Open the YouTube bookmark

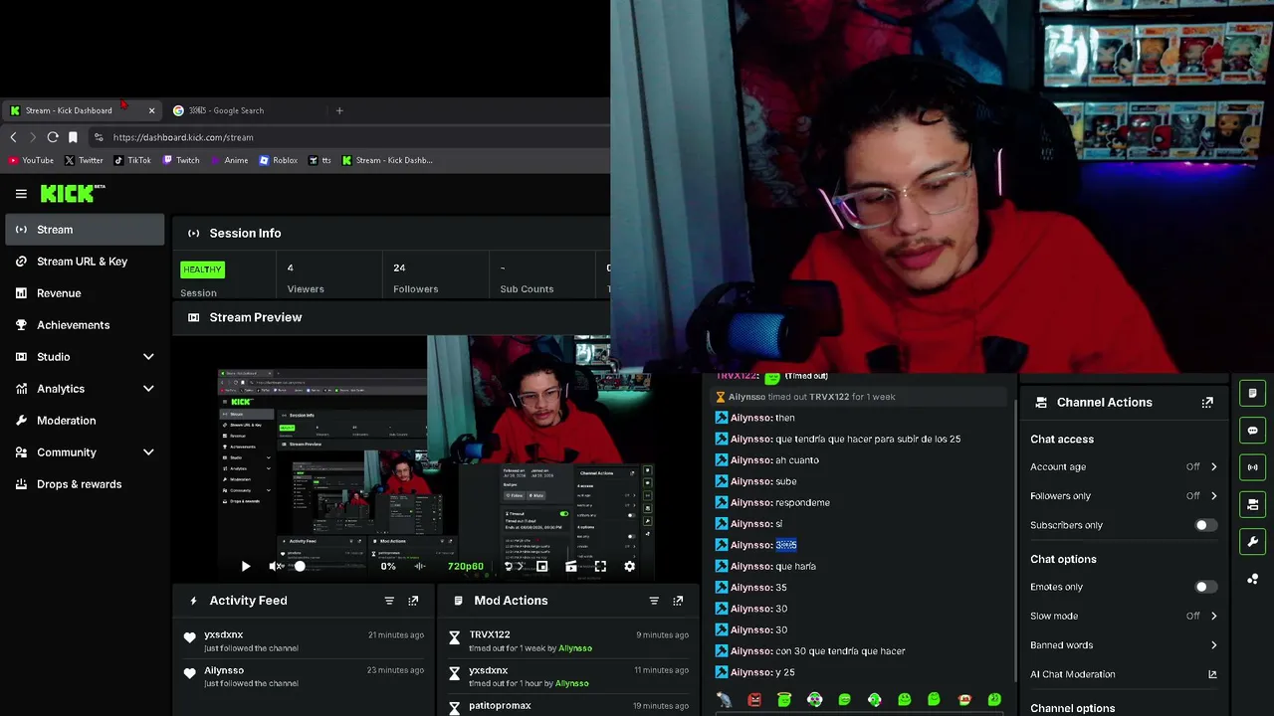click(x=31, y=160)
